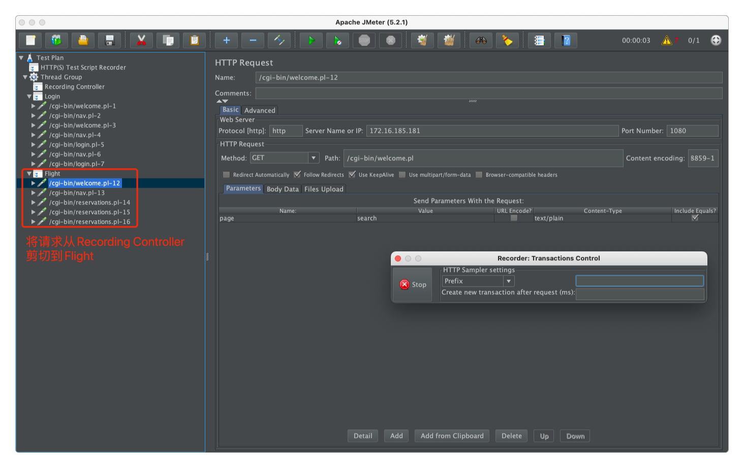This screenshot has width=744, height=468.
Task: Toggle Include Equals checkbox for page parameter
Action: pyautogui.click(x=695, y=218)
